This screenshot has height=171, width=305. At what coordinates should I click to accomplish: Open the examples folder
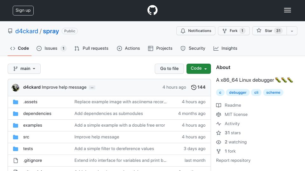click(32, 125)
